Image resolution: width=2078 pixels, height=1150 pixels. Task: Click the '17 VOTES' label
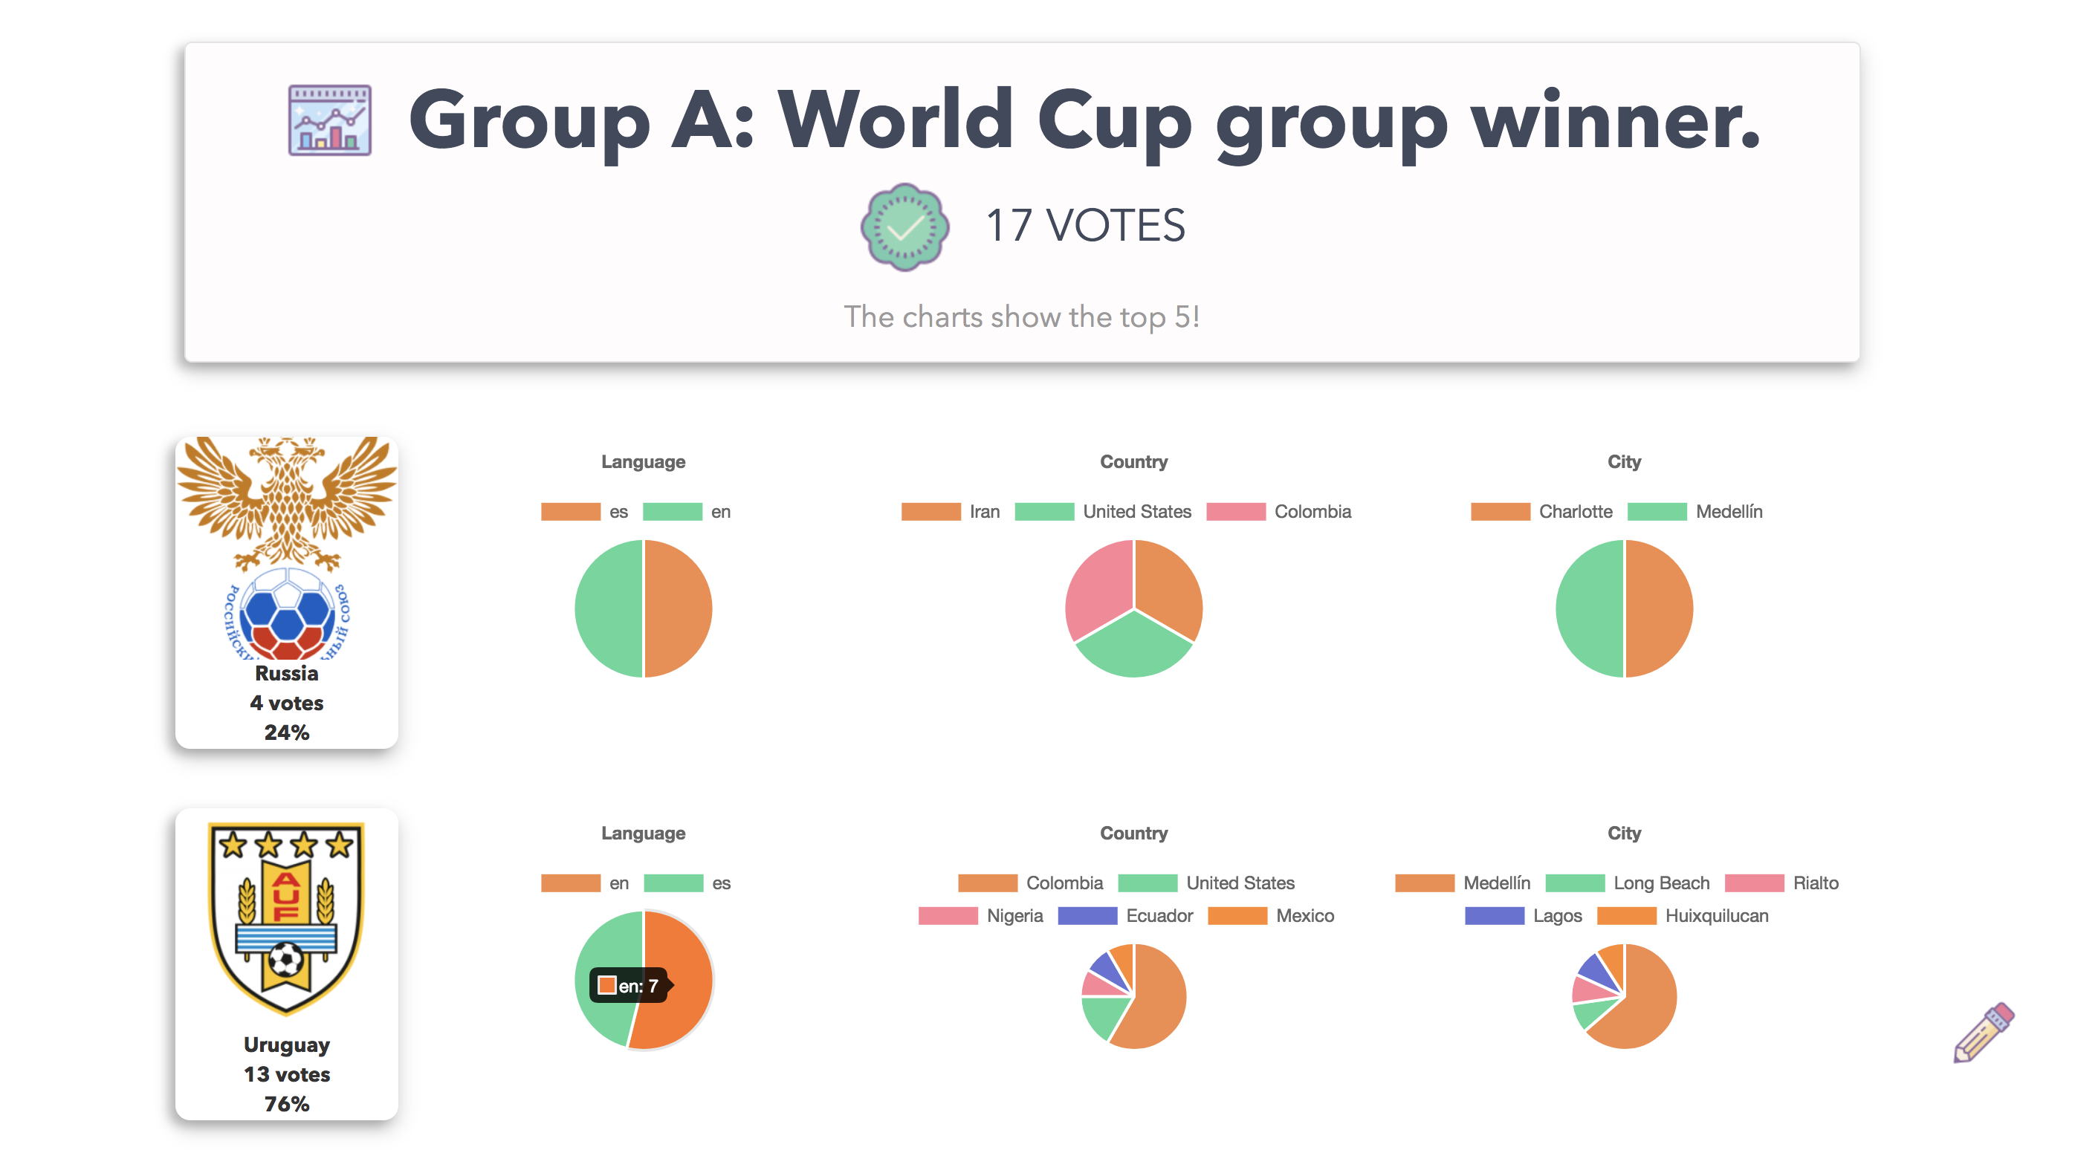[x=1086, y=227]
